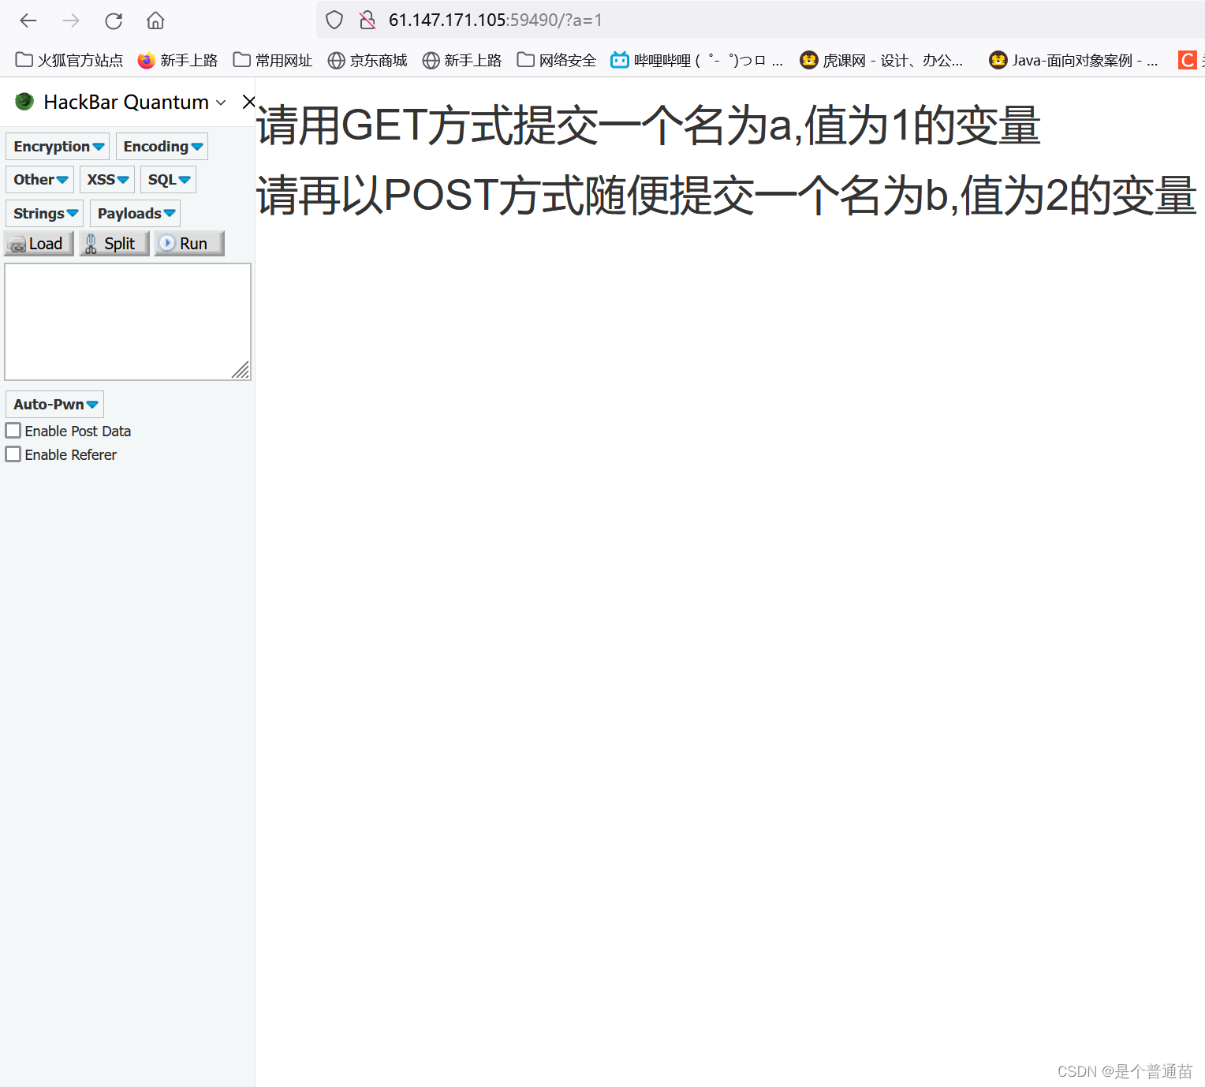This screenshot has width=1205, height=1087.
Task: Reload the page with the refresh icon
Action: click(x=114, y=21)
